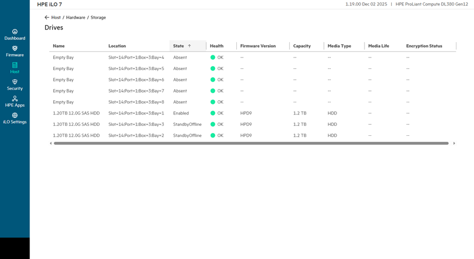Sort drives by Capacity column header
This screenshot has height=259, width=474.
[x=302, y=46]
